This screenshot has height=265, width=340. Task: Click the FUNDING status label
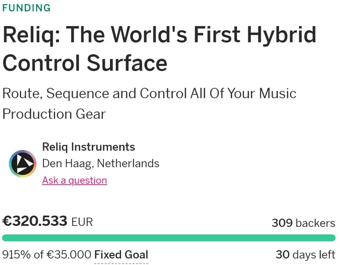tap(26, 8)
